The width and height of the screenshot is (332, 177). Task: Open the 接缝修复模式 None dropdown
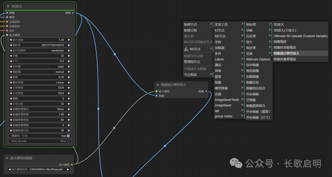click(x=40, y=109)
